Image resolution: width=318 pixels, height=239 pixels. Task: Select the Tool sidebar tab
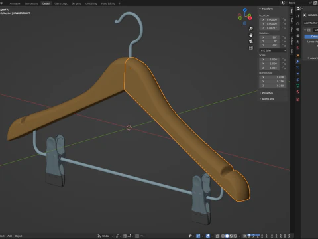[291, 20]
